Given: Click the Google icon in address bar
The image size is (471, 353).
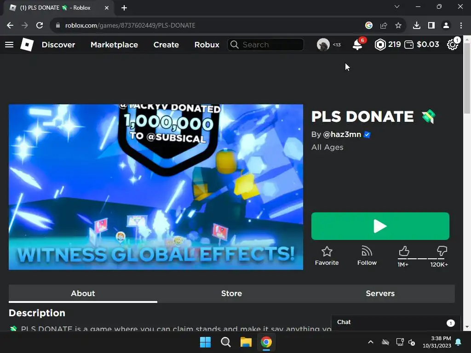Looking at the screenshot, I should coord(369,25).
